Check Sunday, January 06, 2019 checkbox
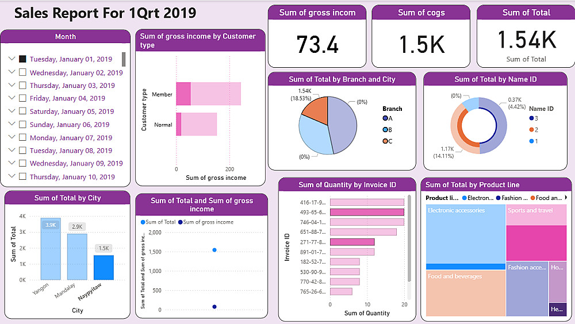 pos(22,124)
